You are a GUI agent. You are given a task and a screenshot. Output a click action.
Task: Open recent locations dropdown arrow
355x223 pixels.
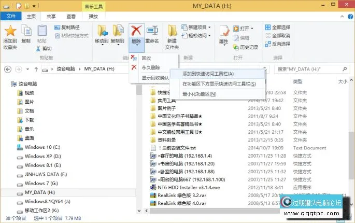[x=27, y=69]
